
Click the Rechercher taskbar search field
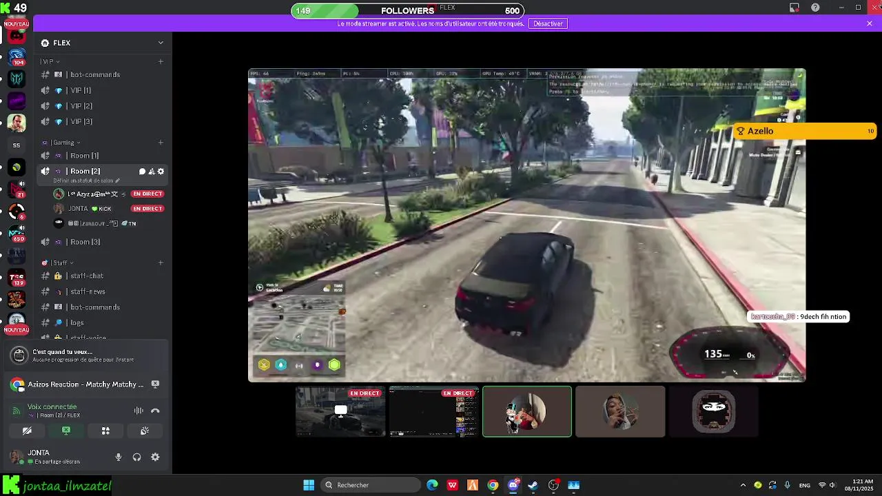371,485
